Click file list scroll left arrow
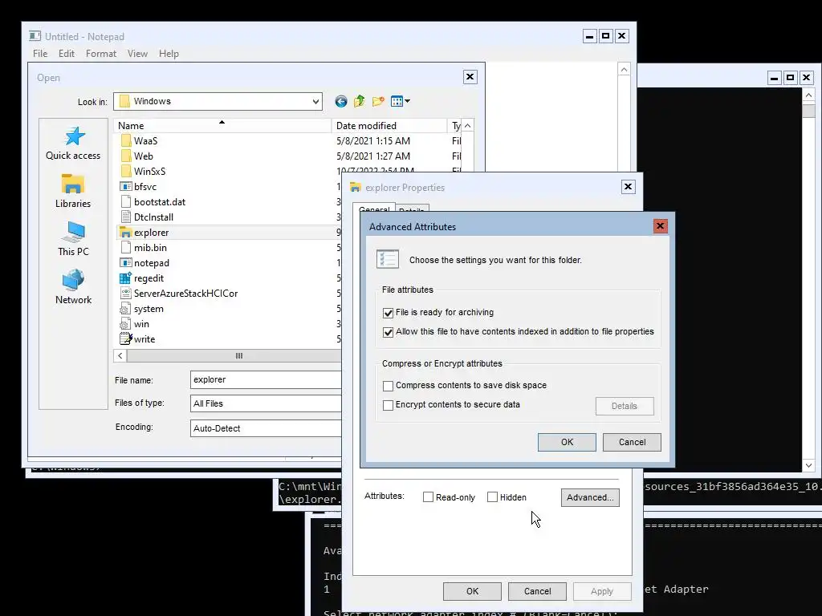Screen dimensions: 822x616 (120, 355)
